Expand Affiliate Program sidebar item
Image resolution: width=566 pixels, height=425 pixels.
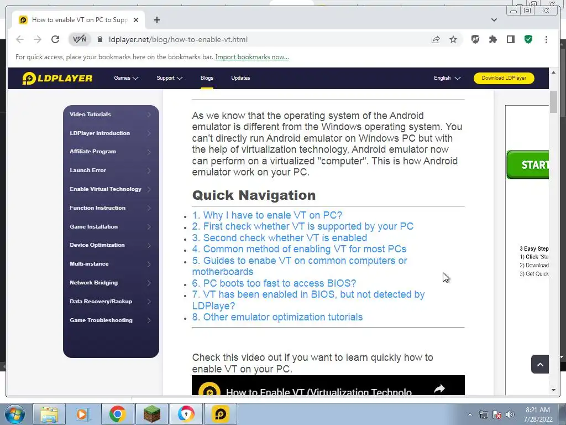tap(111, 152)
